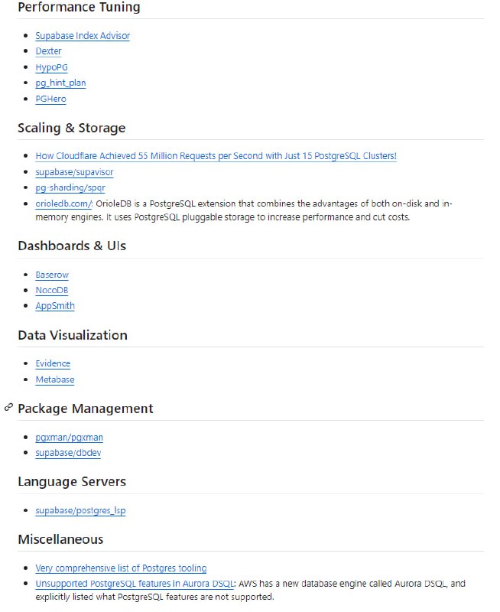Click the Scaling & Storage heading
Viewport: 500px width, 612px height.
(72, 128)
